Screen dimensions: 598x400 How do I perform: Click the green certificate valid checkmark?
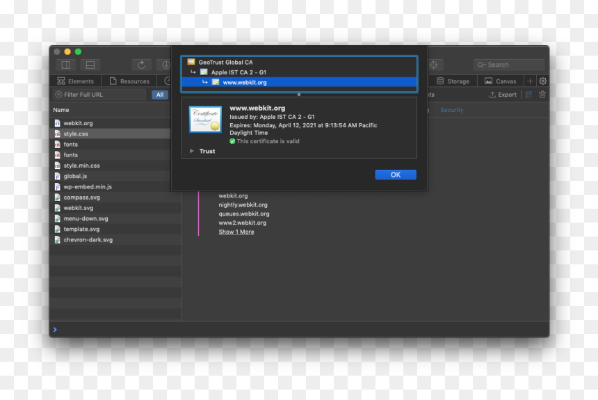pos(232,141)
